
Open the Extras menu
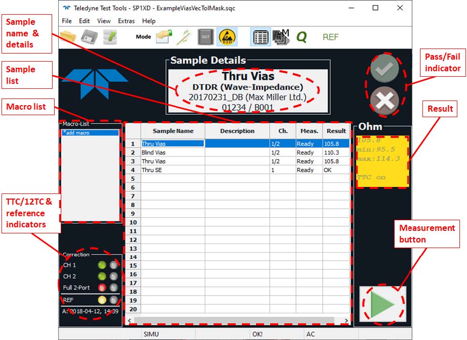[x=126, y=21]
